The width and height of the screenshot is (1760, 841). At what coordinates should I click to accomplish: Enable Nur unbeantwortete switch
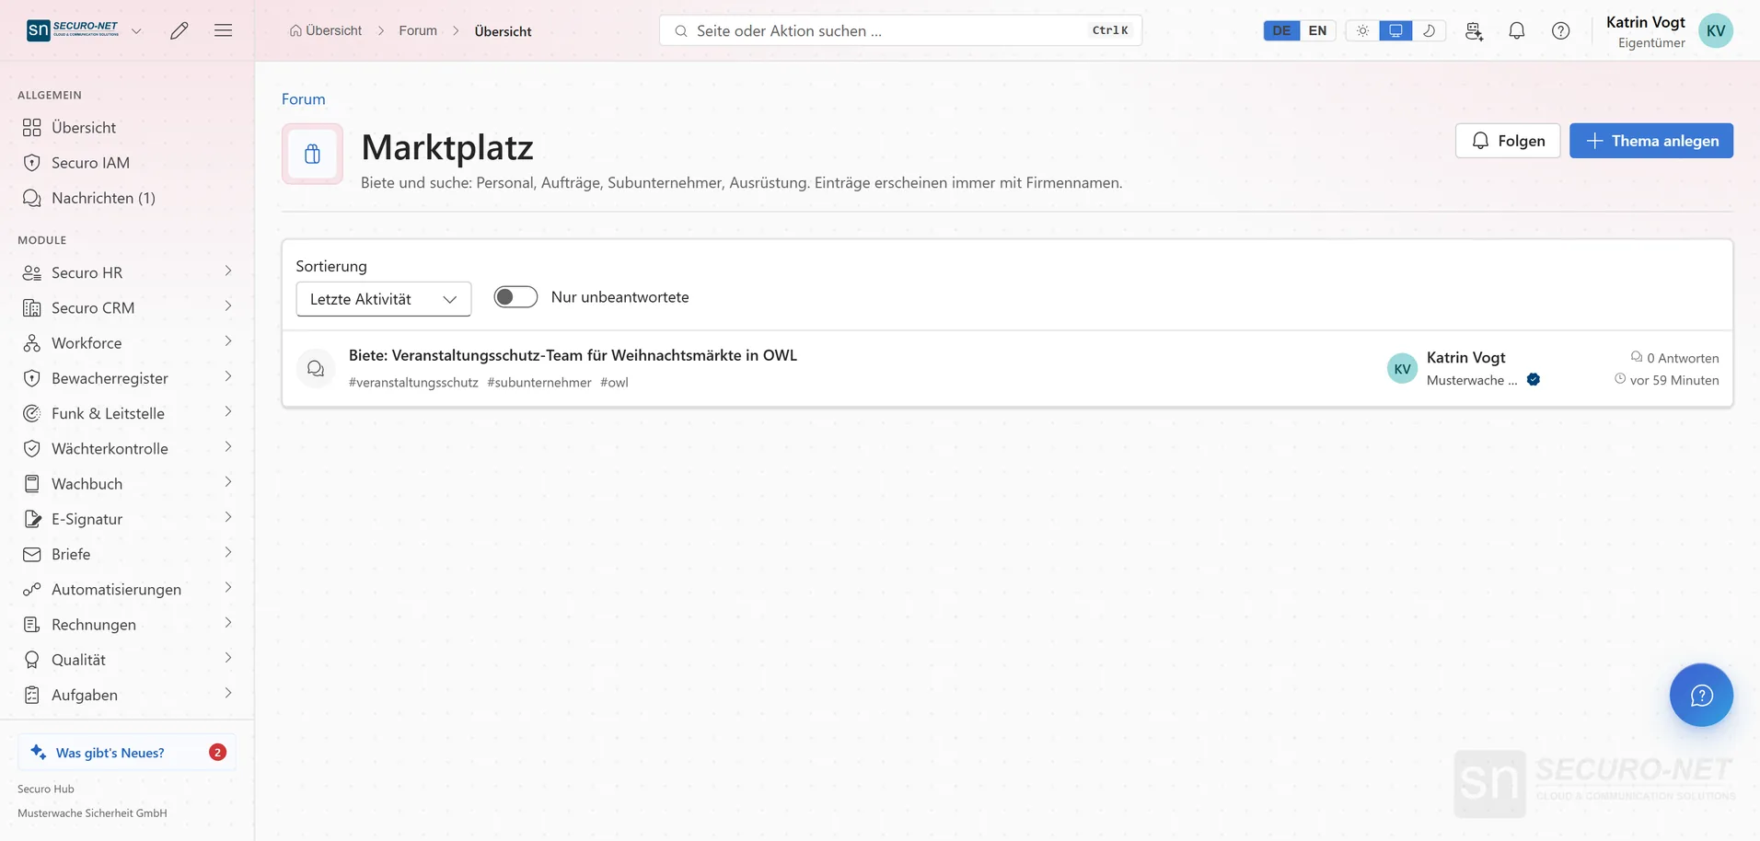point(515,296)
